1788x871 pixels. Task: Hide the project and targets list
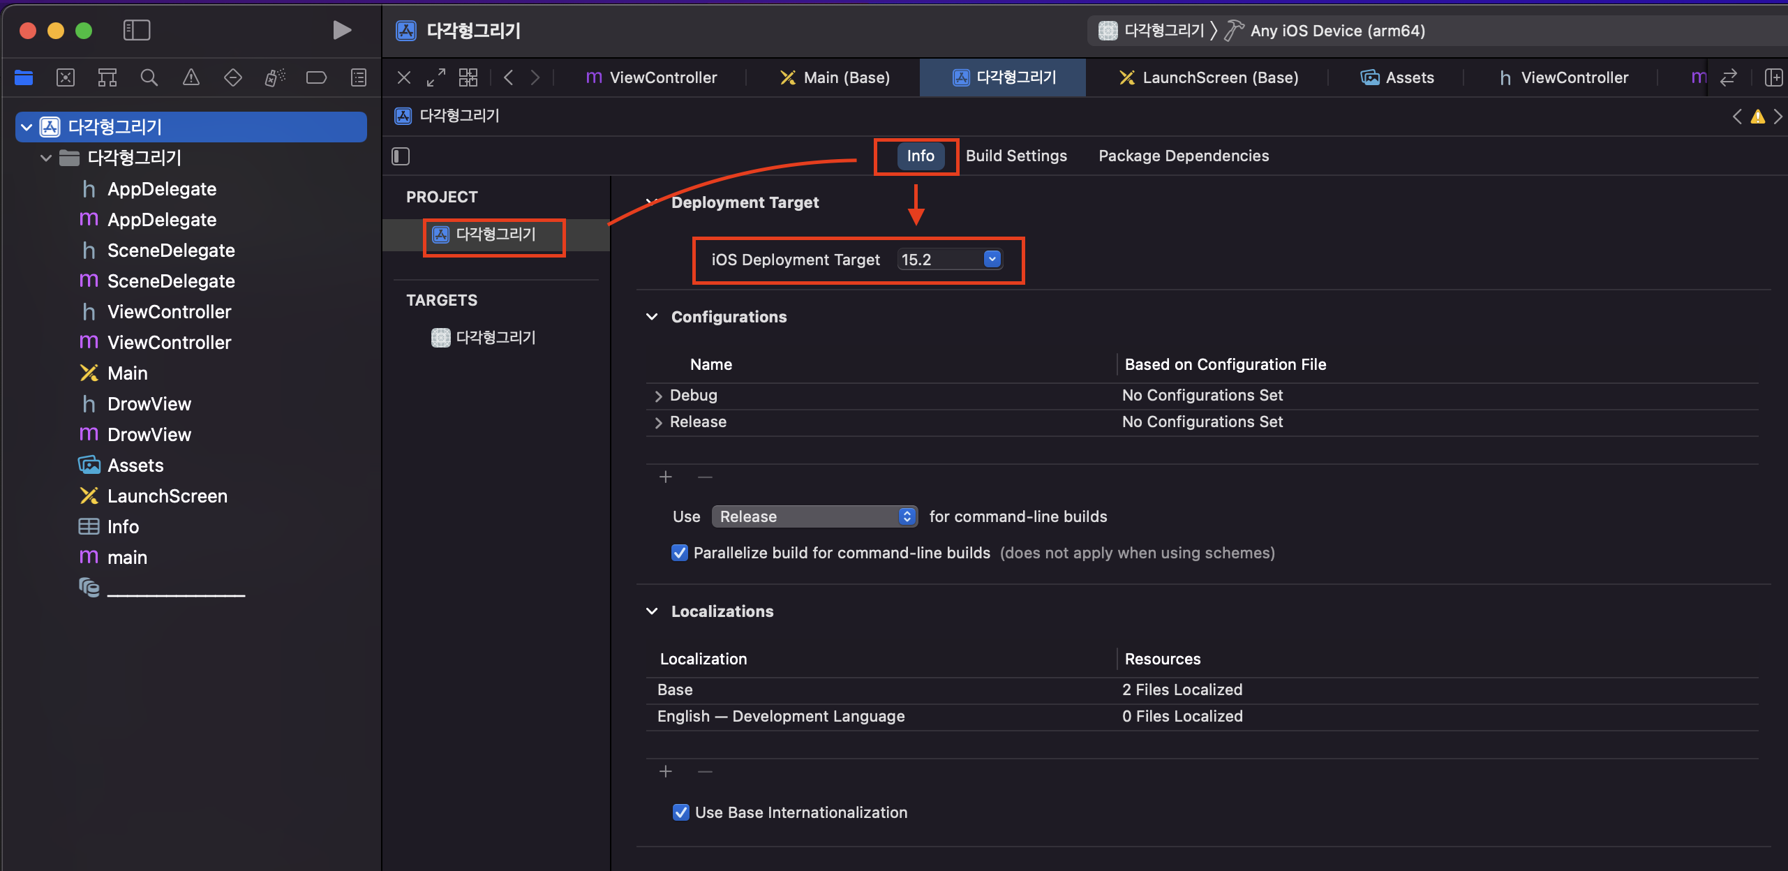pyautogui.click(x=401, y=156)
